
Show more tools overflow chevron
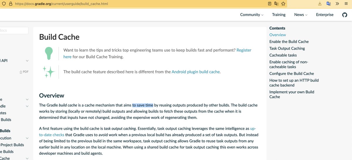click(x=337, y=4)
